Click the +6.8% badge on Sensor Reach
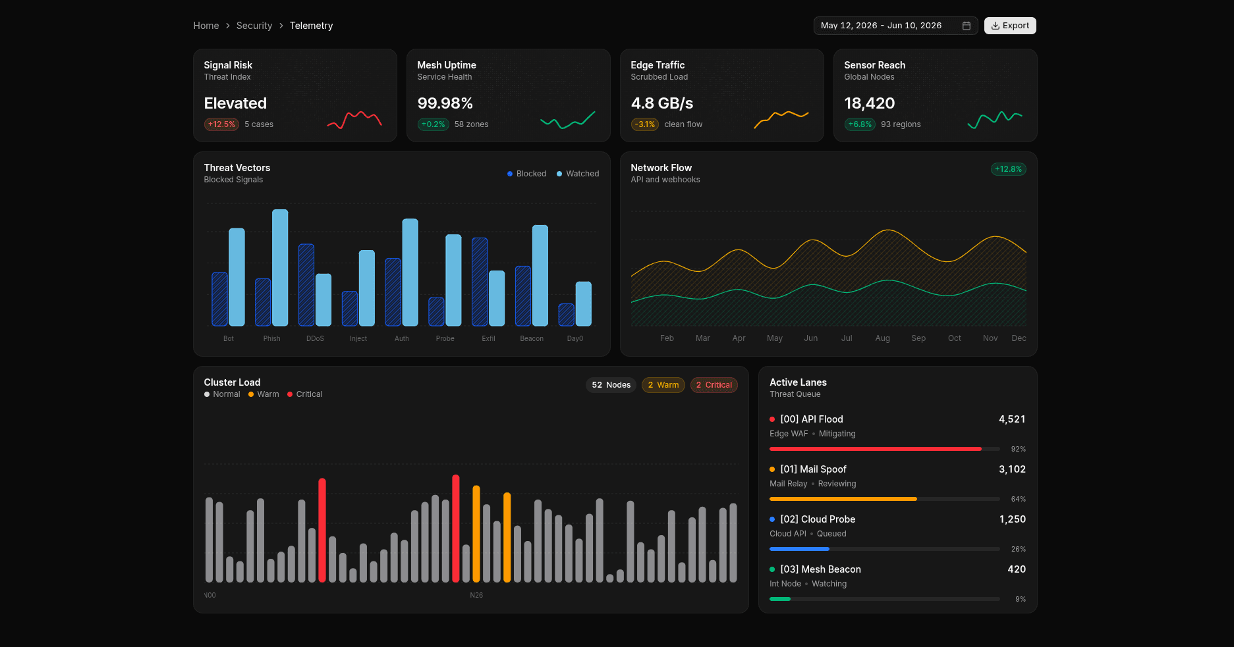Image resolution: width=1234 pixels, height=647 pixels. click(x=860, y=124)
